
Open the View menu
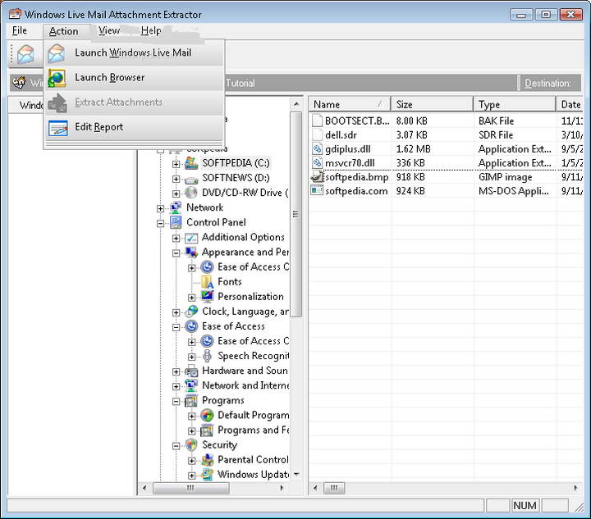click(109, 30)
